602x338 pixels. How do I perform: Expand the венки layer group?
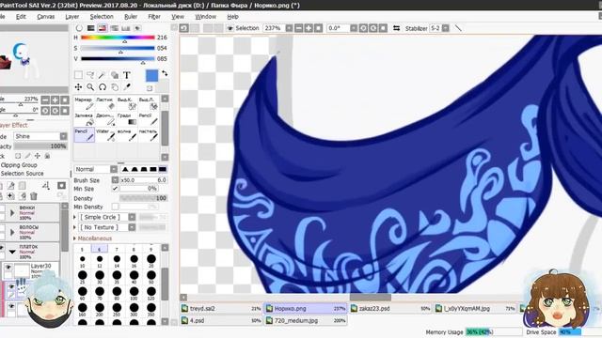pos(12,212)
